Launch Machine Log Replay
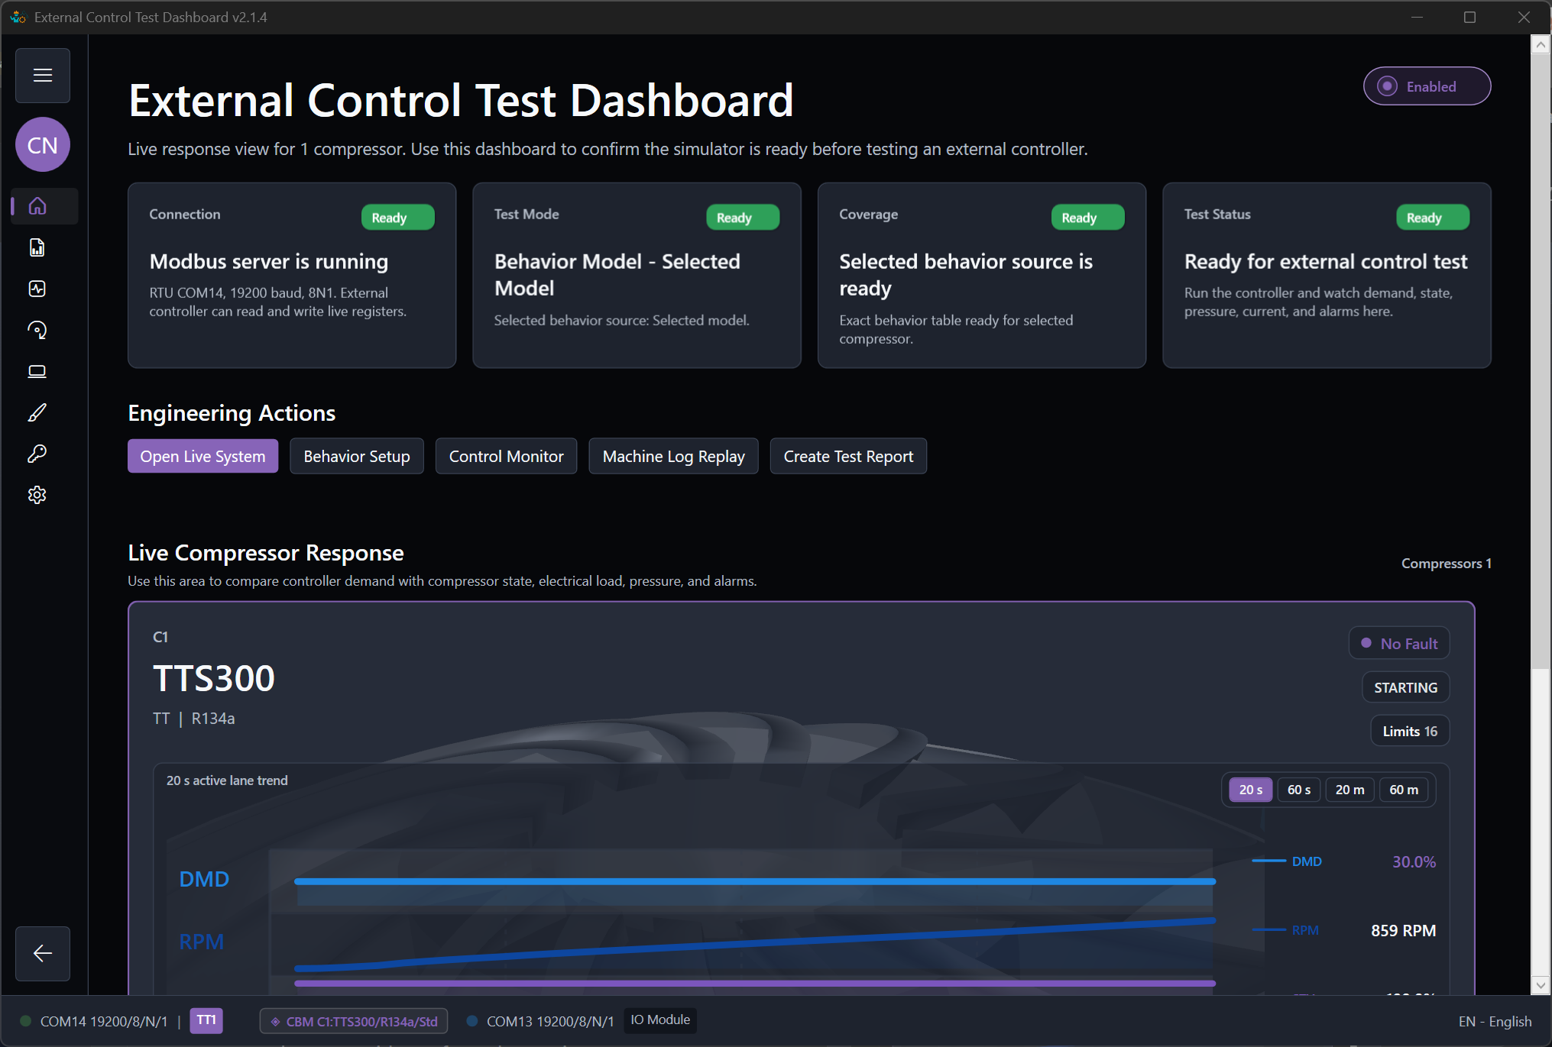The image size is (1552, 1047). tap(673, 456)
